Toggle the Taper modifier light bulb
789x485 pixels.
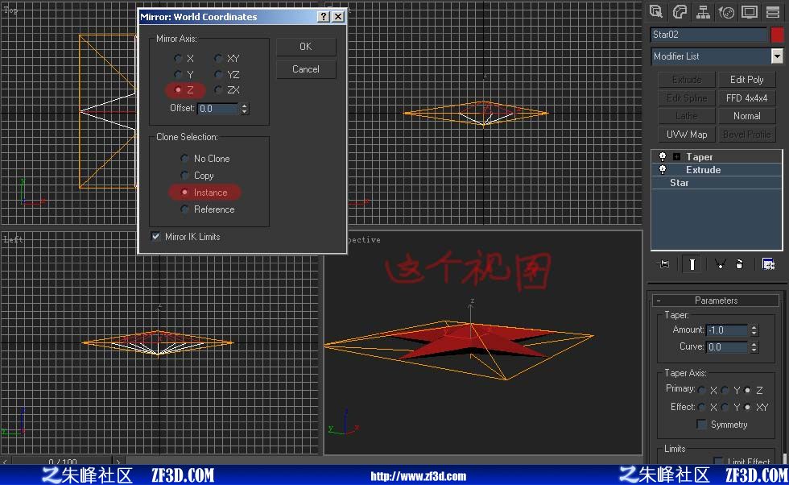point(662,156)
